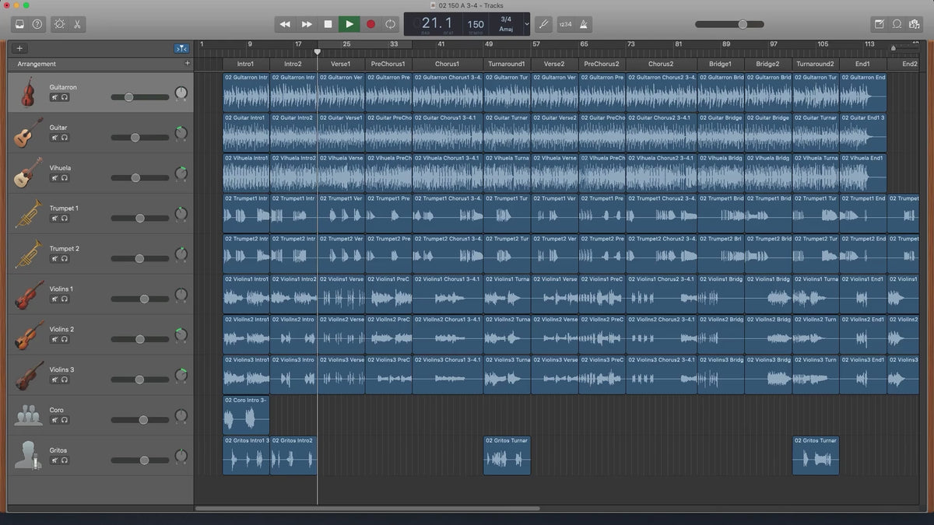Open the Quick Help button
This screenshot has height=525, width=934.
(37, 24)
